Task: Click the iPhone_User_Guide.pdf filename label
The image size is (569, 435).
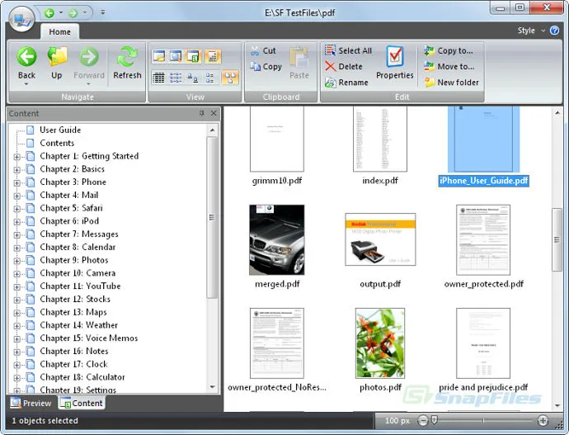Action: [484, 181]
